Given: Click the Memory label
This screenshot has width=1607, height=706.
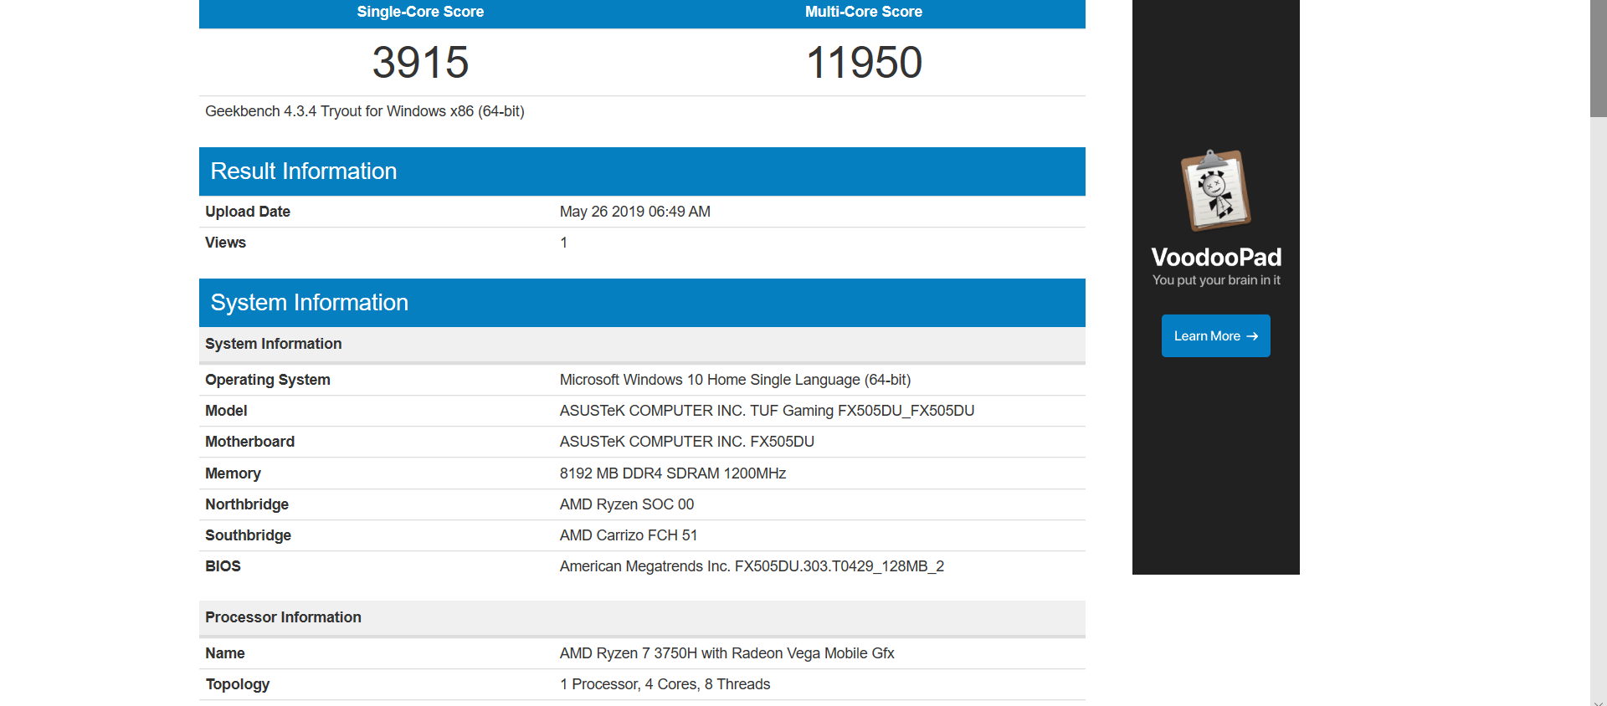Looking at the screenshot, I should (234, 473).
